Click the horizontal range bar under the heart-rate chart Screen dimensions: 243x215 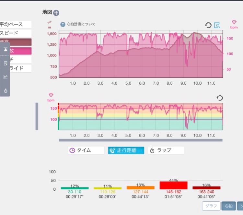[141, 140]
